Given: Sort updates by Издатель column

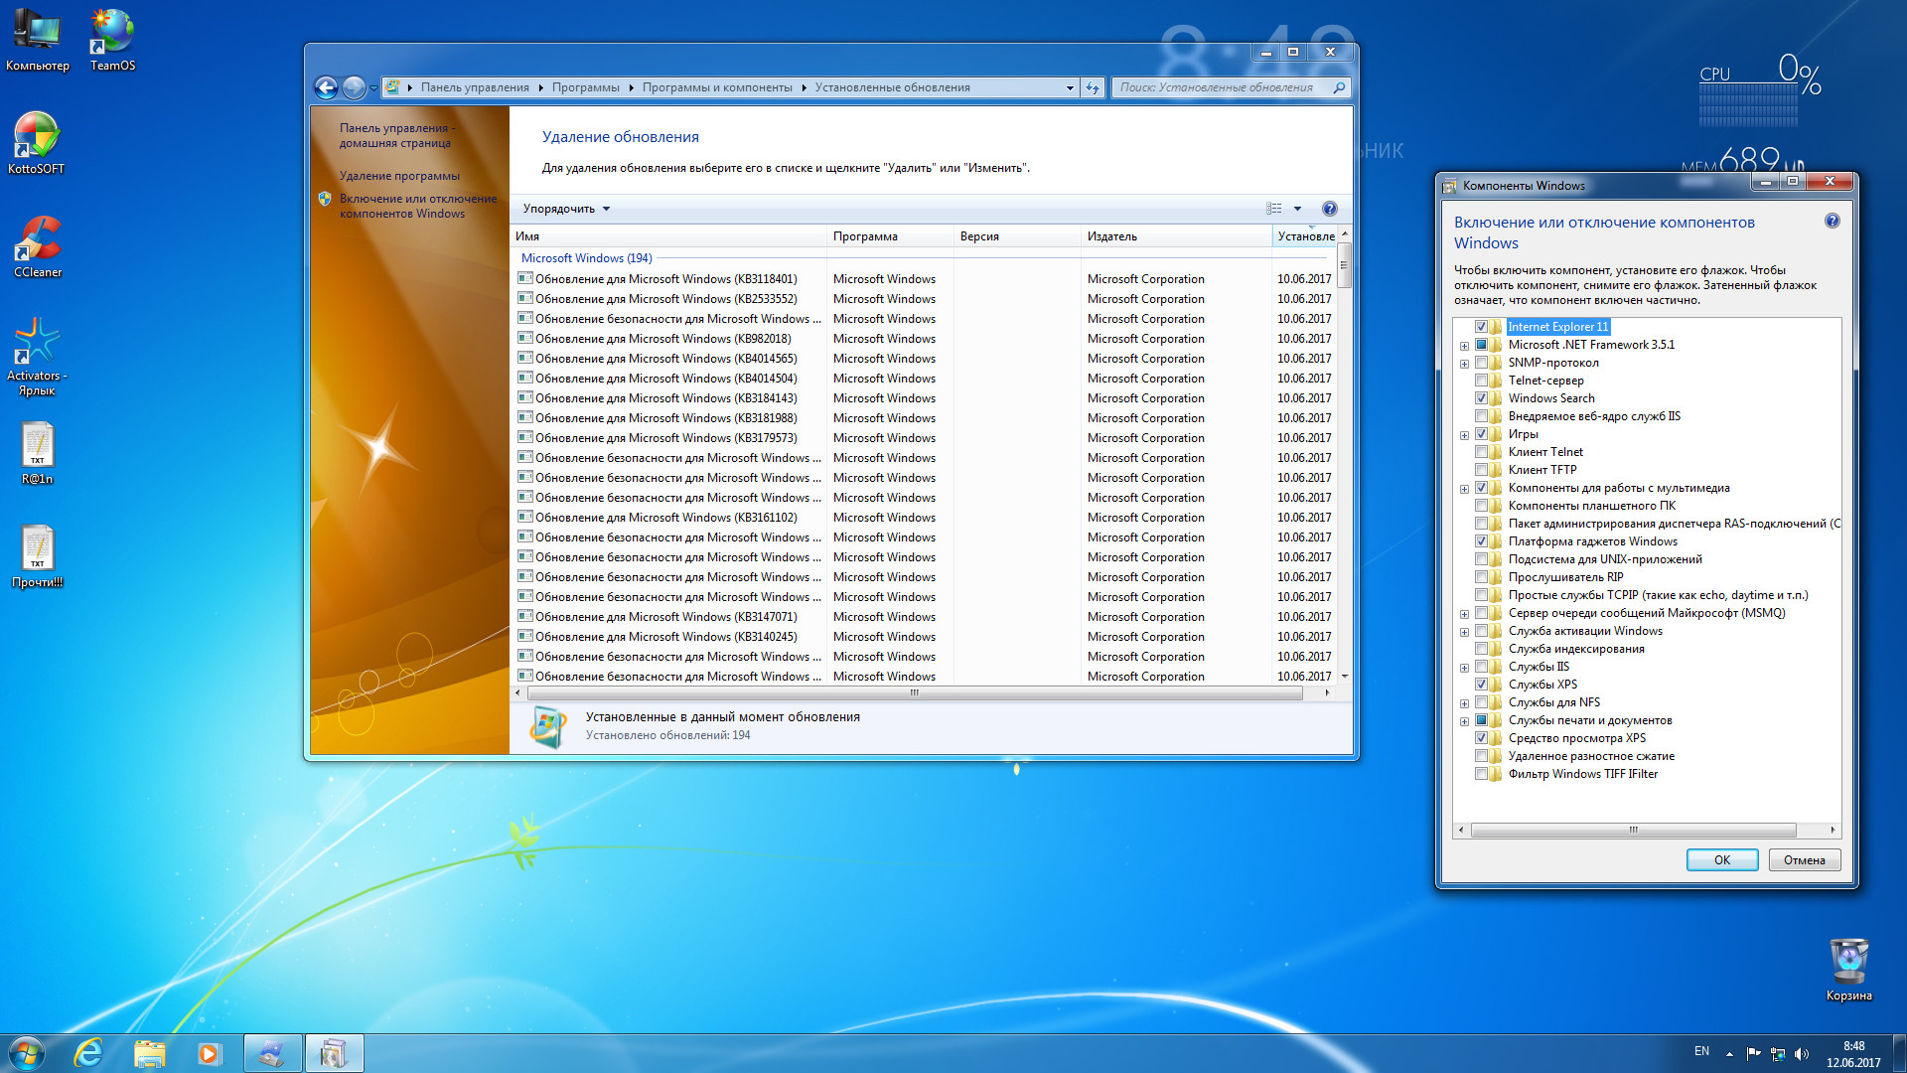Looking at the screenshot, I should coord(1176,236).
